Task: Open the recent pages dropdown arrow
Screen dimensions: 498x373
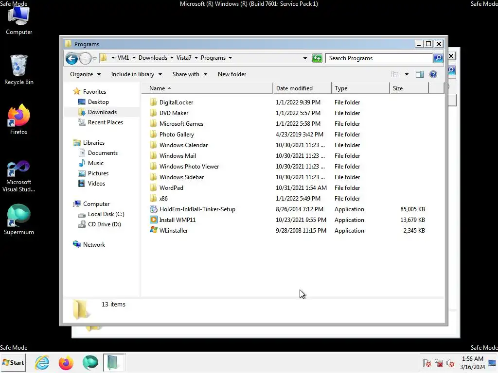Action: 94,59
